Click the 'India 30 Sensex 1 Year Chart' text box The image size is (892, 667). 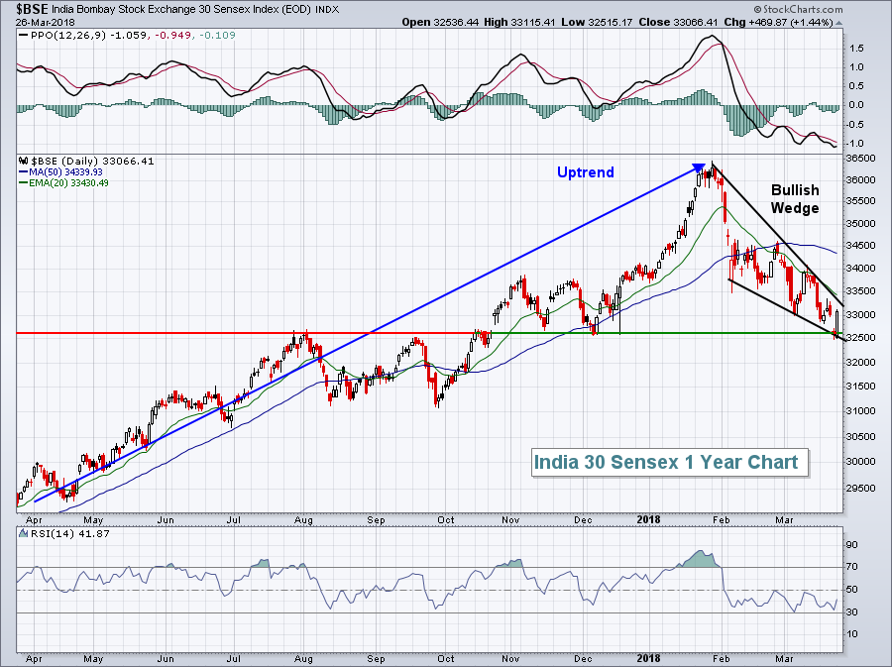670,462
